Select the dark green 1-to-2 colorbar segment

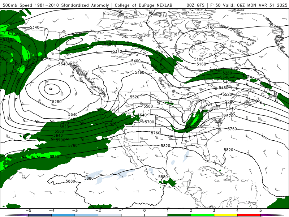tap(179, 215)
